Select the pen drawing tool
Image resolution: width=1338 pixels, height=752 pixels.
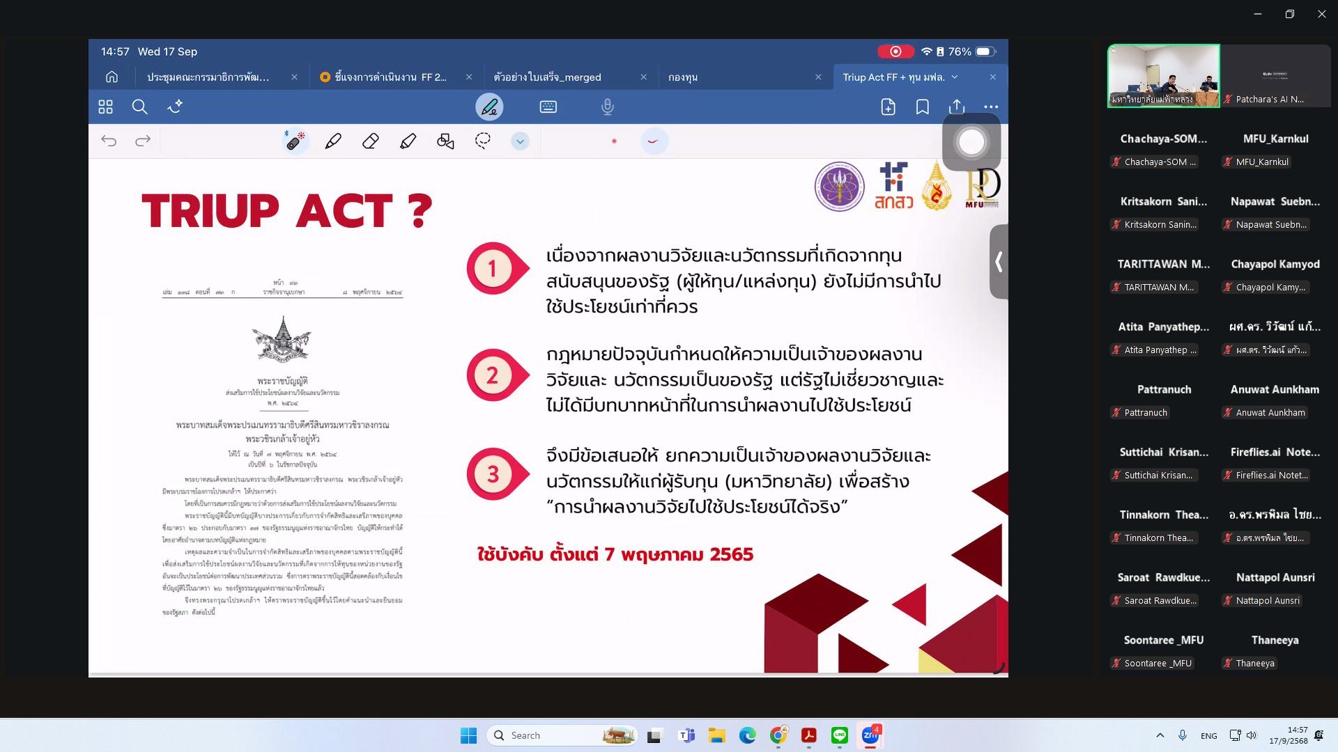coord(333,141)
